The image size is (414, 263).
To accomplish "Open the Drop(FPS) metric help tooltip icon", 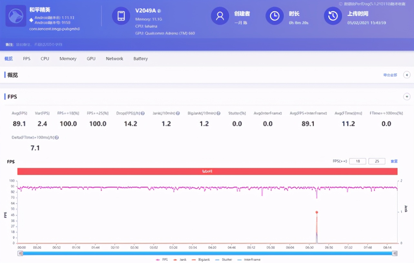I will (142, 113).
